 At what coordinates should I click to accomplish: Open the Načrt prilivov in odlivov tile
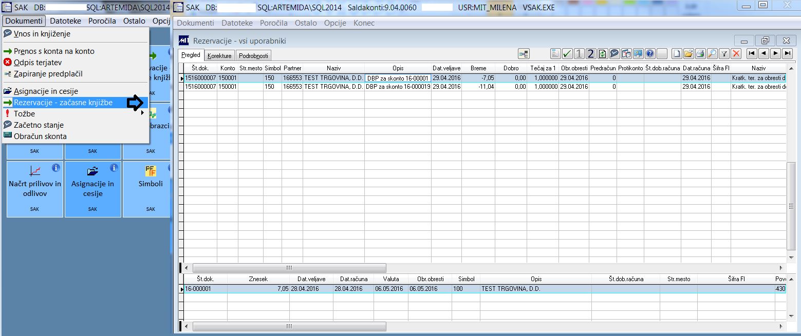tap(35, 188)
